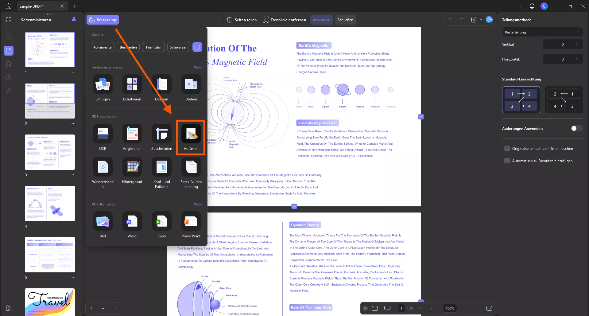Zoom out with the minus button

[464, 308]
